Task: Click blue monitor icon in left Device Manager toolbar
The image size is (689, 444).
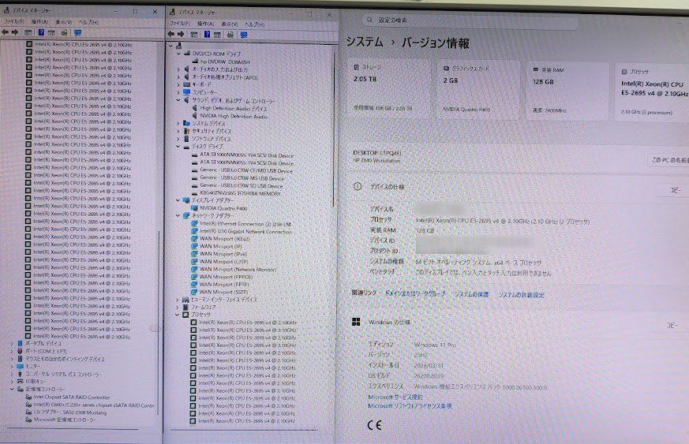Action: pos(78,33)
